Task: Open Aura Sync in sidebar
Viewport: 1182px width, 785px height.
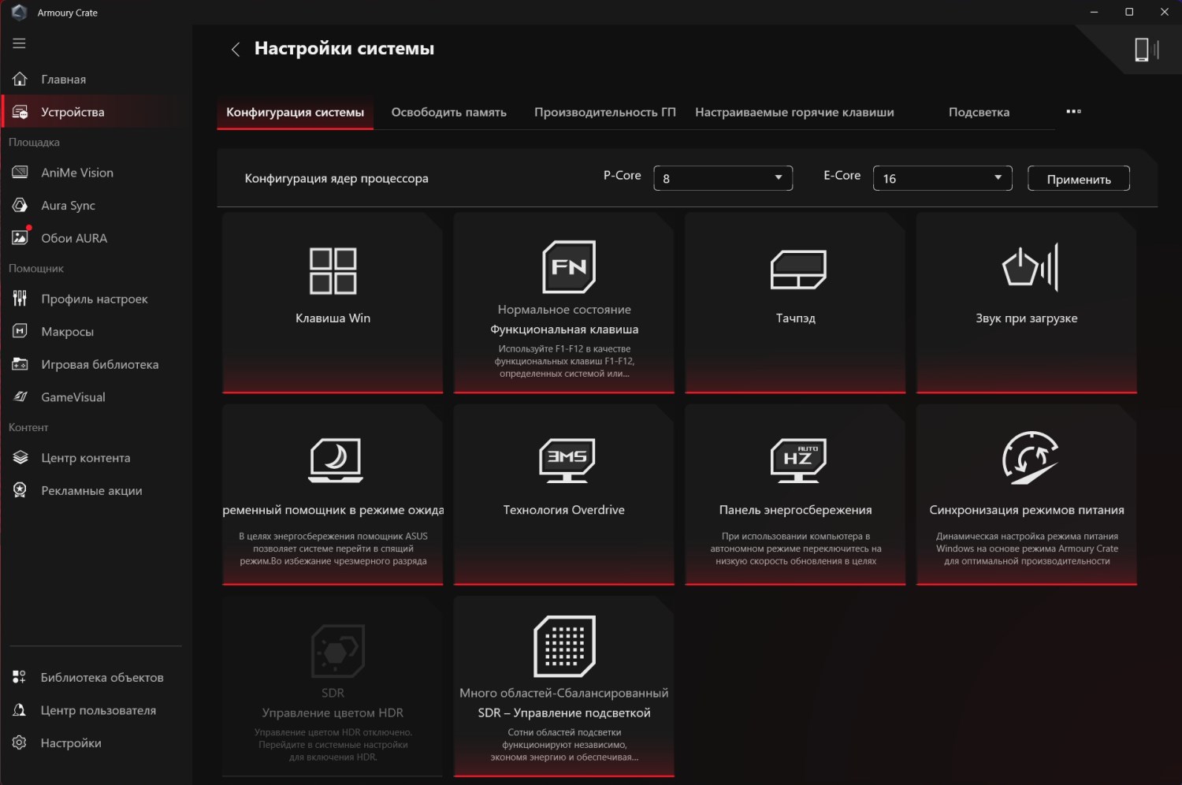Action: pyautogui.click(x=68, y=206)
